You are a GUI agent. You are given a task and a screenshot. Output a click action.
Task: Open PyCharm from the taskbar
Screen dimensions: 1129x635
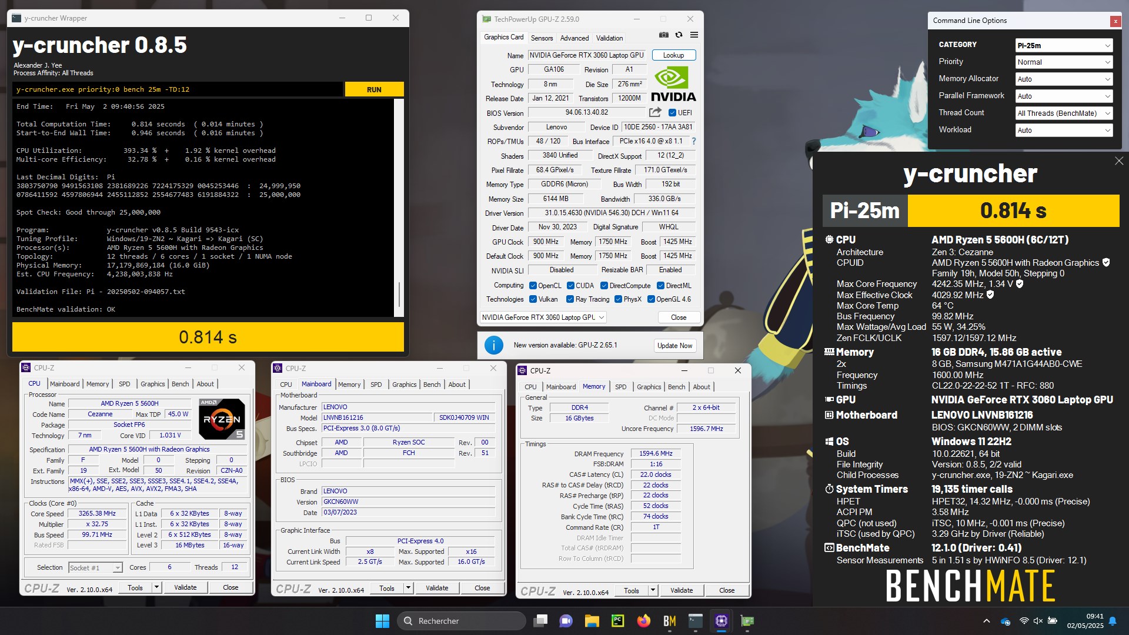point(617,621)
